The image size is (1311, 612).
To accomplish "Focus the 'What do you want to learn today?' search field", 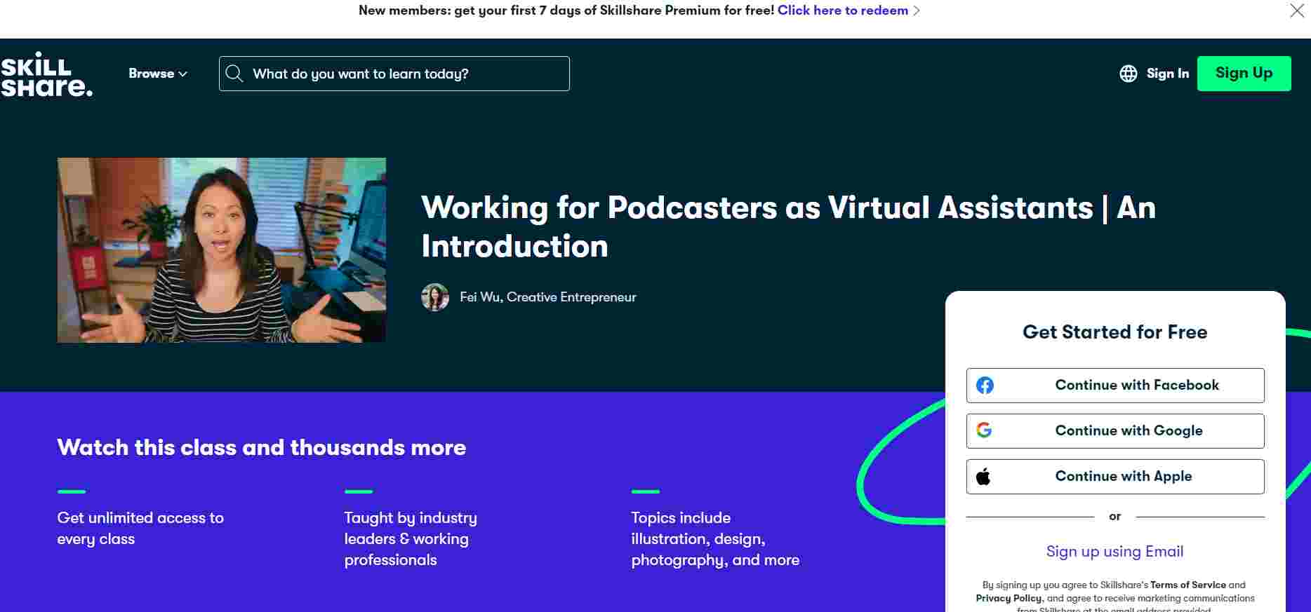I will (x=394, y=74).
